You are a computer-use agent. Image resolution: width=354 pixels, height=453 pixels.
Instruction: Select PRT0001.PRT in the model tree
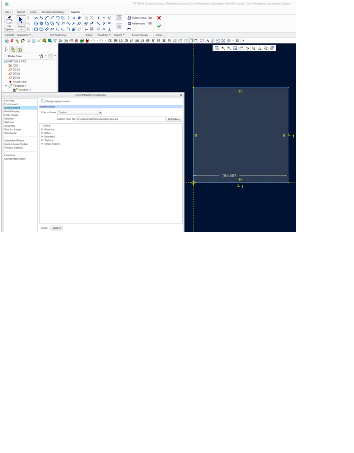pos(15,62)
